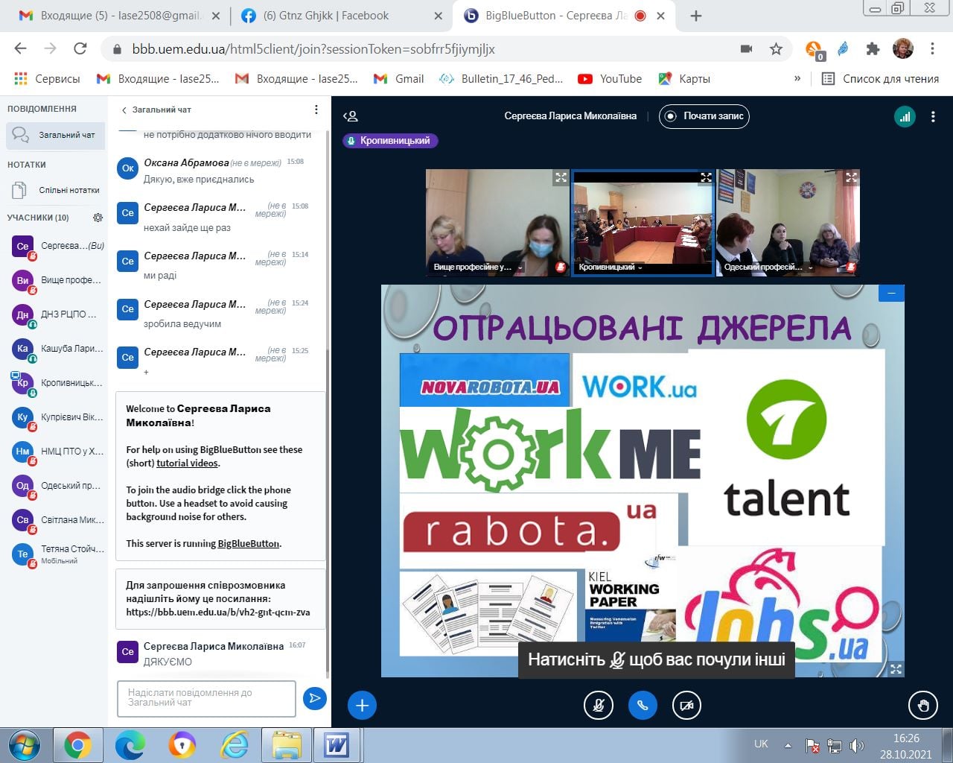This screenshot has width=953, height=763.
Task: Show connection status indicator
Action: coord(905,116)
